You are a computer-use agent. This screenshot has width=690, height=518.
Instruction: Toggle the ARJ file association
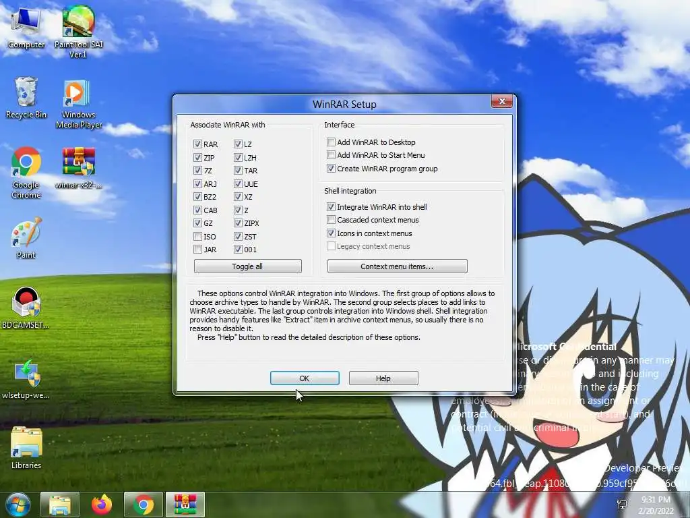pos(197,183)
